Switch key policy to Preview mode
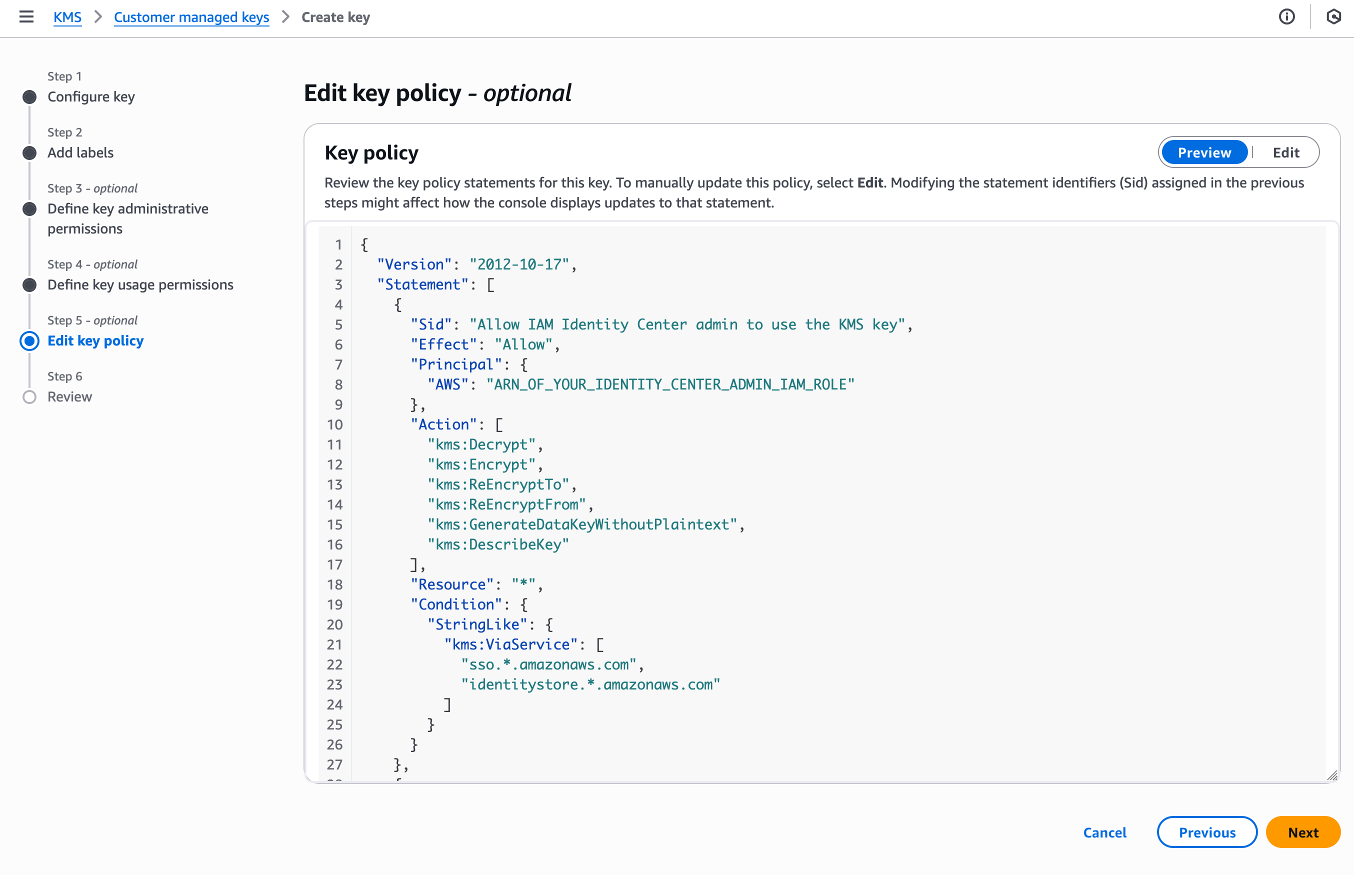 point(1204,152)
